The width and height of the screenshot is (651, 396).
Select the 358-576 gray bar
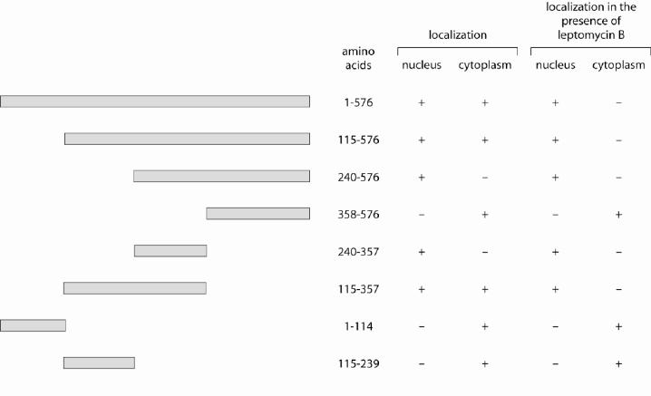tap(258, 214)
